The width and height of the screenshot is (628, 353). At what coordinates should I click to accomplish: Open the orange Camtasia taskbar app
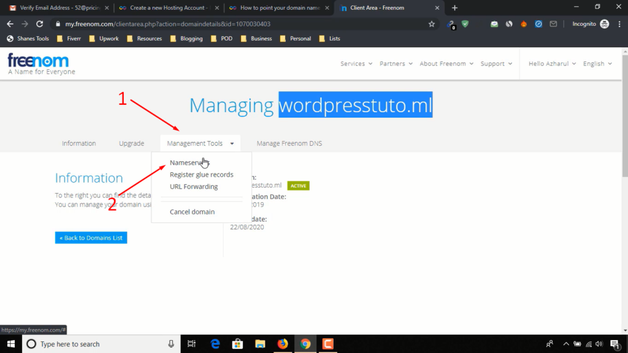(328, 344)
